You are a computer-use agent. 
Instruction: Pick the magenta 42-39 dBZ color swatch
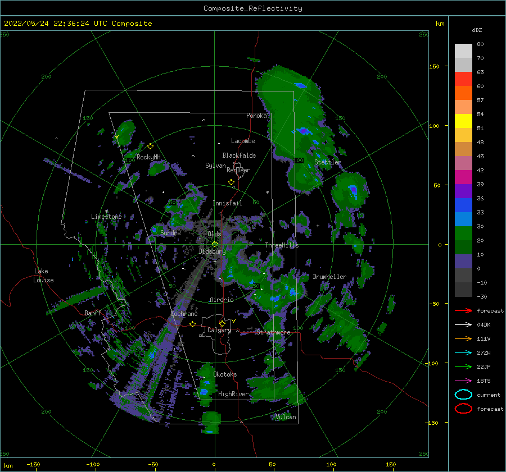point(463,177)
